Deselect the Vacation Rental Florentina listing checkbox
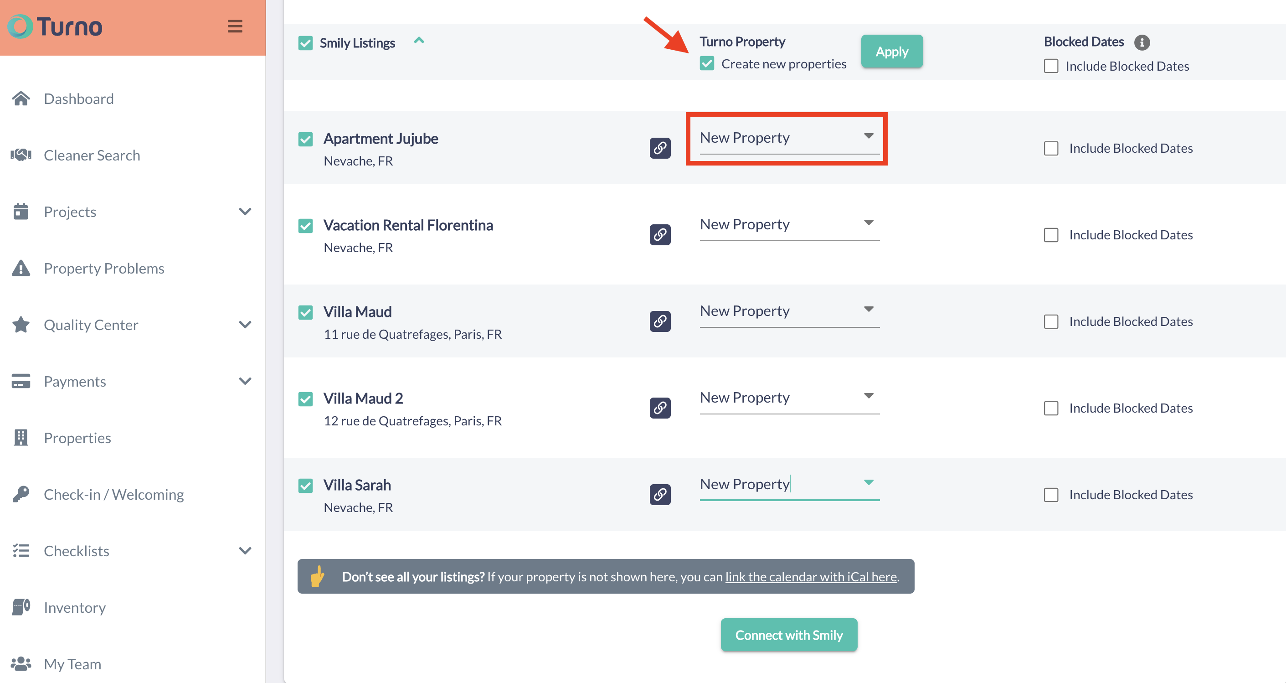1286x683 pixels. tap(305, 226)
